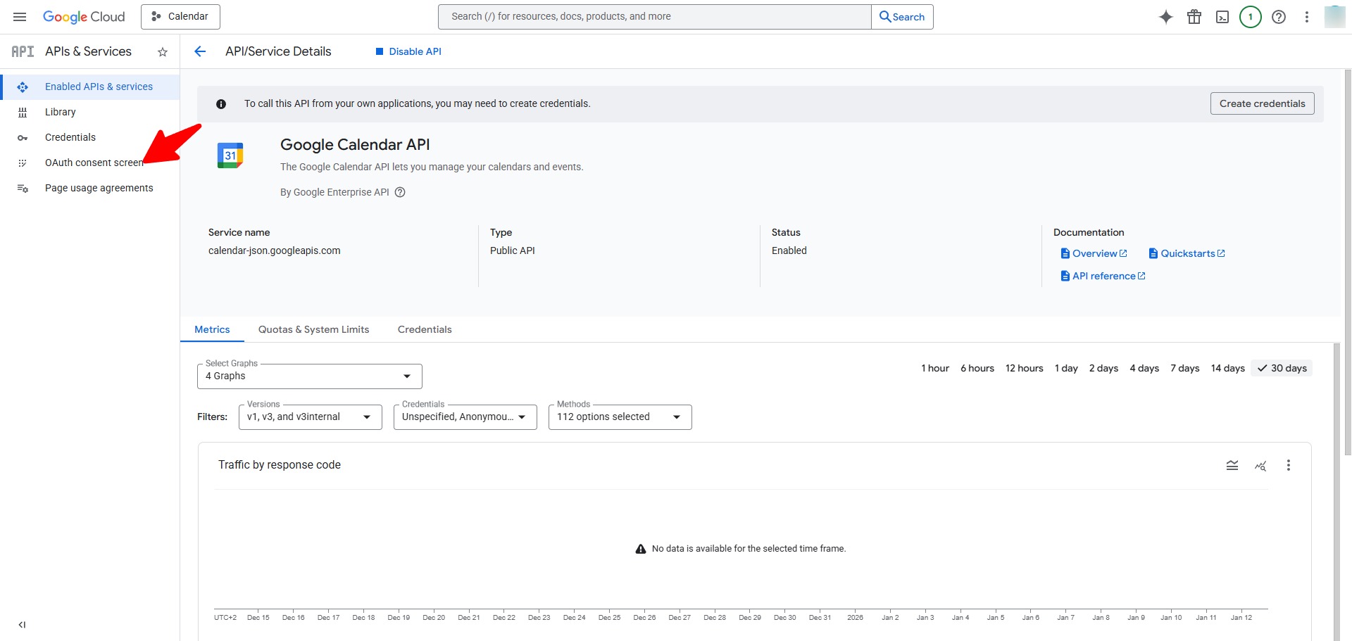
Task: Click the Enabled status value
Action: (789, 250)
